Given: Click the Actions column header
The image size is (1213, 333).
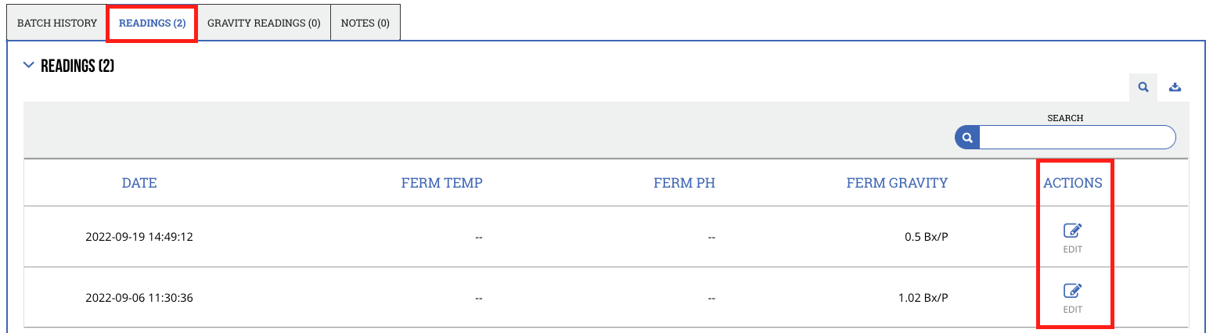Looking at the screenshot, I should [x=1073, y=183].
